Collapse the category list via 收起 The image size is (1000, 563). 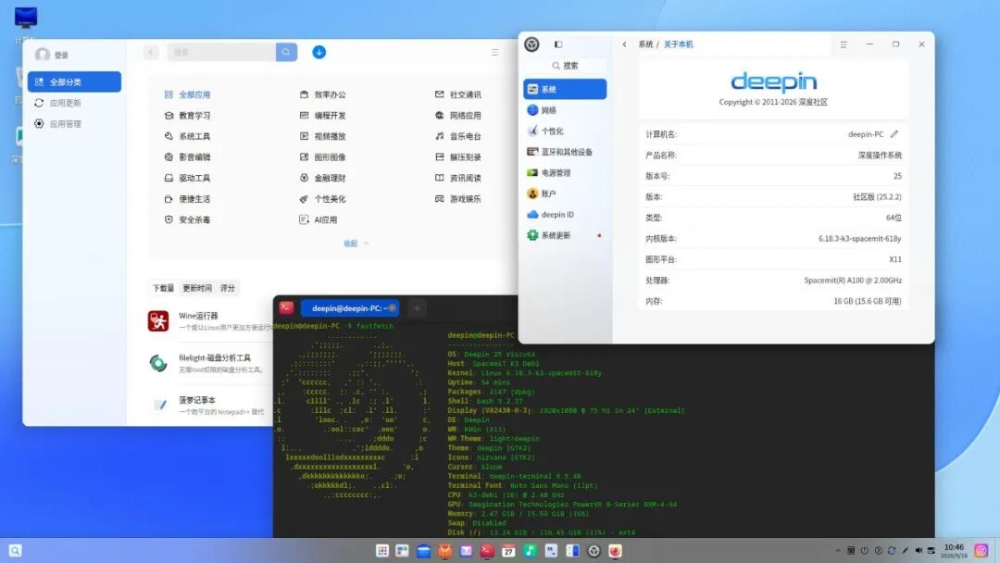pos(356,244)
